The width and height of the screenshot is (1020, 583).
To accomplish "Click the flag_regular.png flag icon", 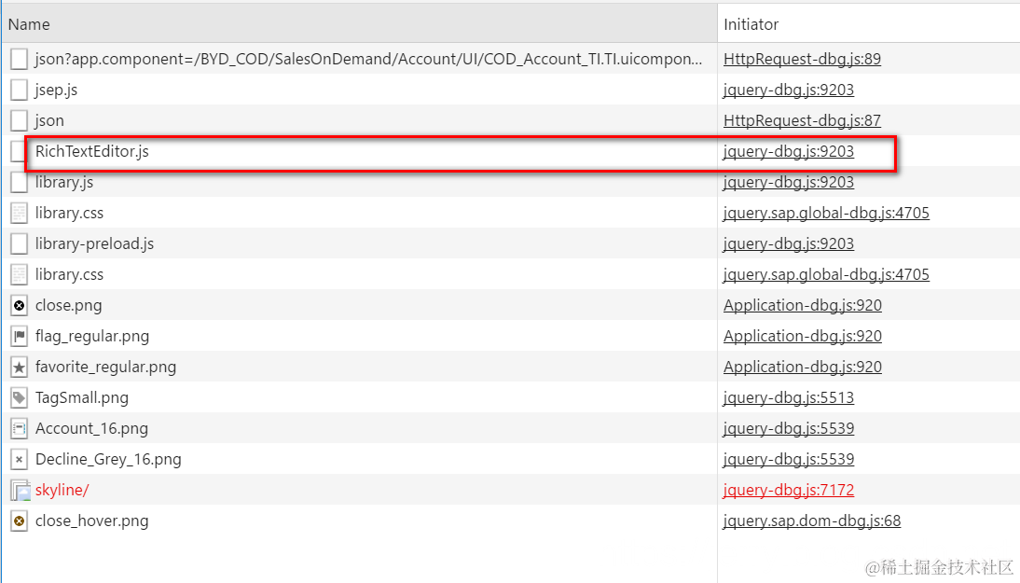I will point(19,337).
